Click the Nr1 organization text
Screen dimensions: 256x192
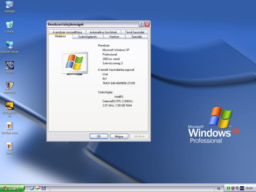click(104, 79)
